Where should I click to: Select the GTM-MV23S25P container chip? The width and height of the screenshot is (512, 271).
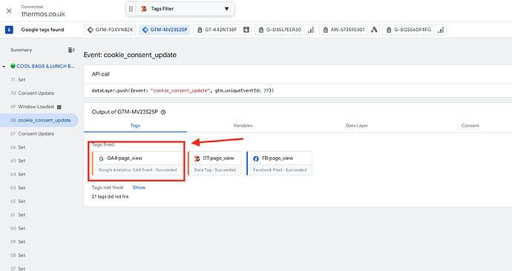pyautogui.click(x=165, y=30)
